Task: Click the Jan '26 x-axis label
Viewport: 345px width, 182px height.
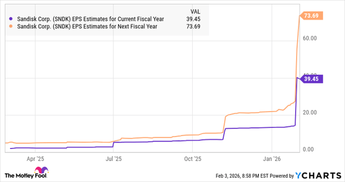Action: coord(272,159)
